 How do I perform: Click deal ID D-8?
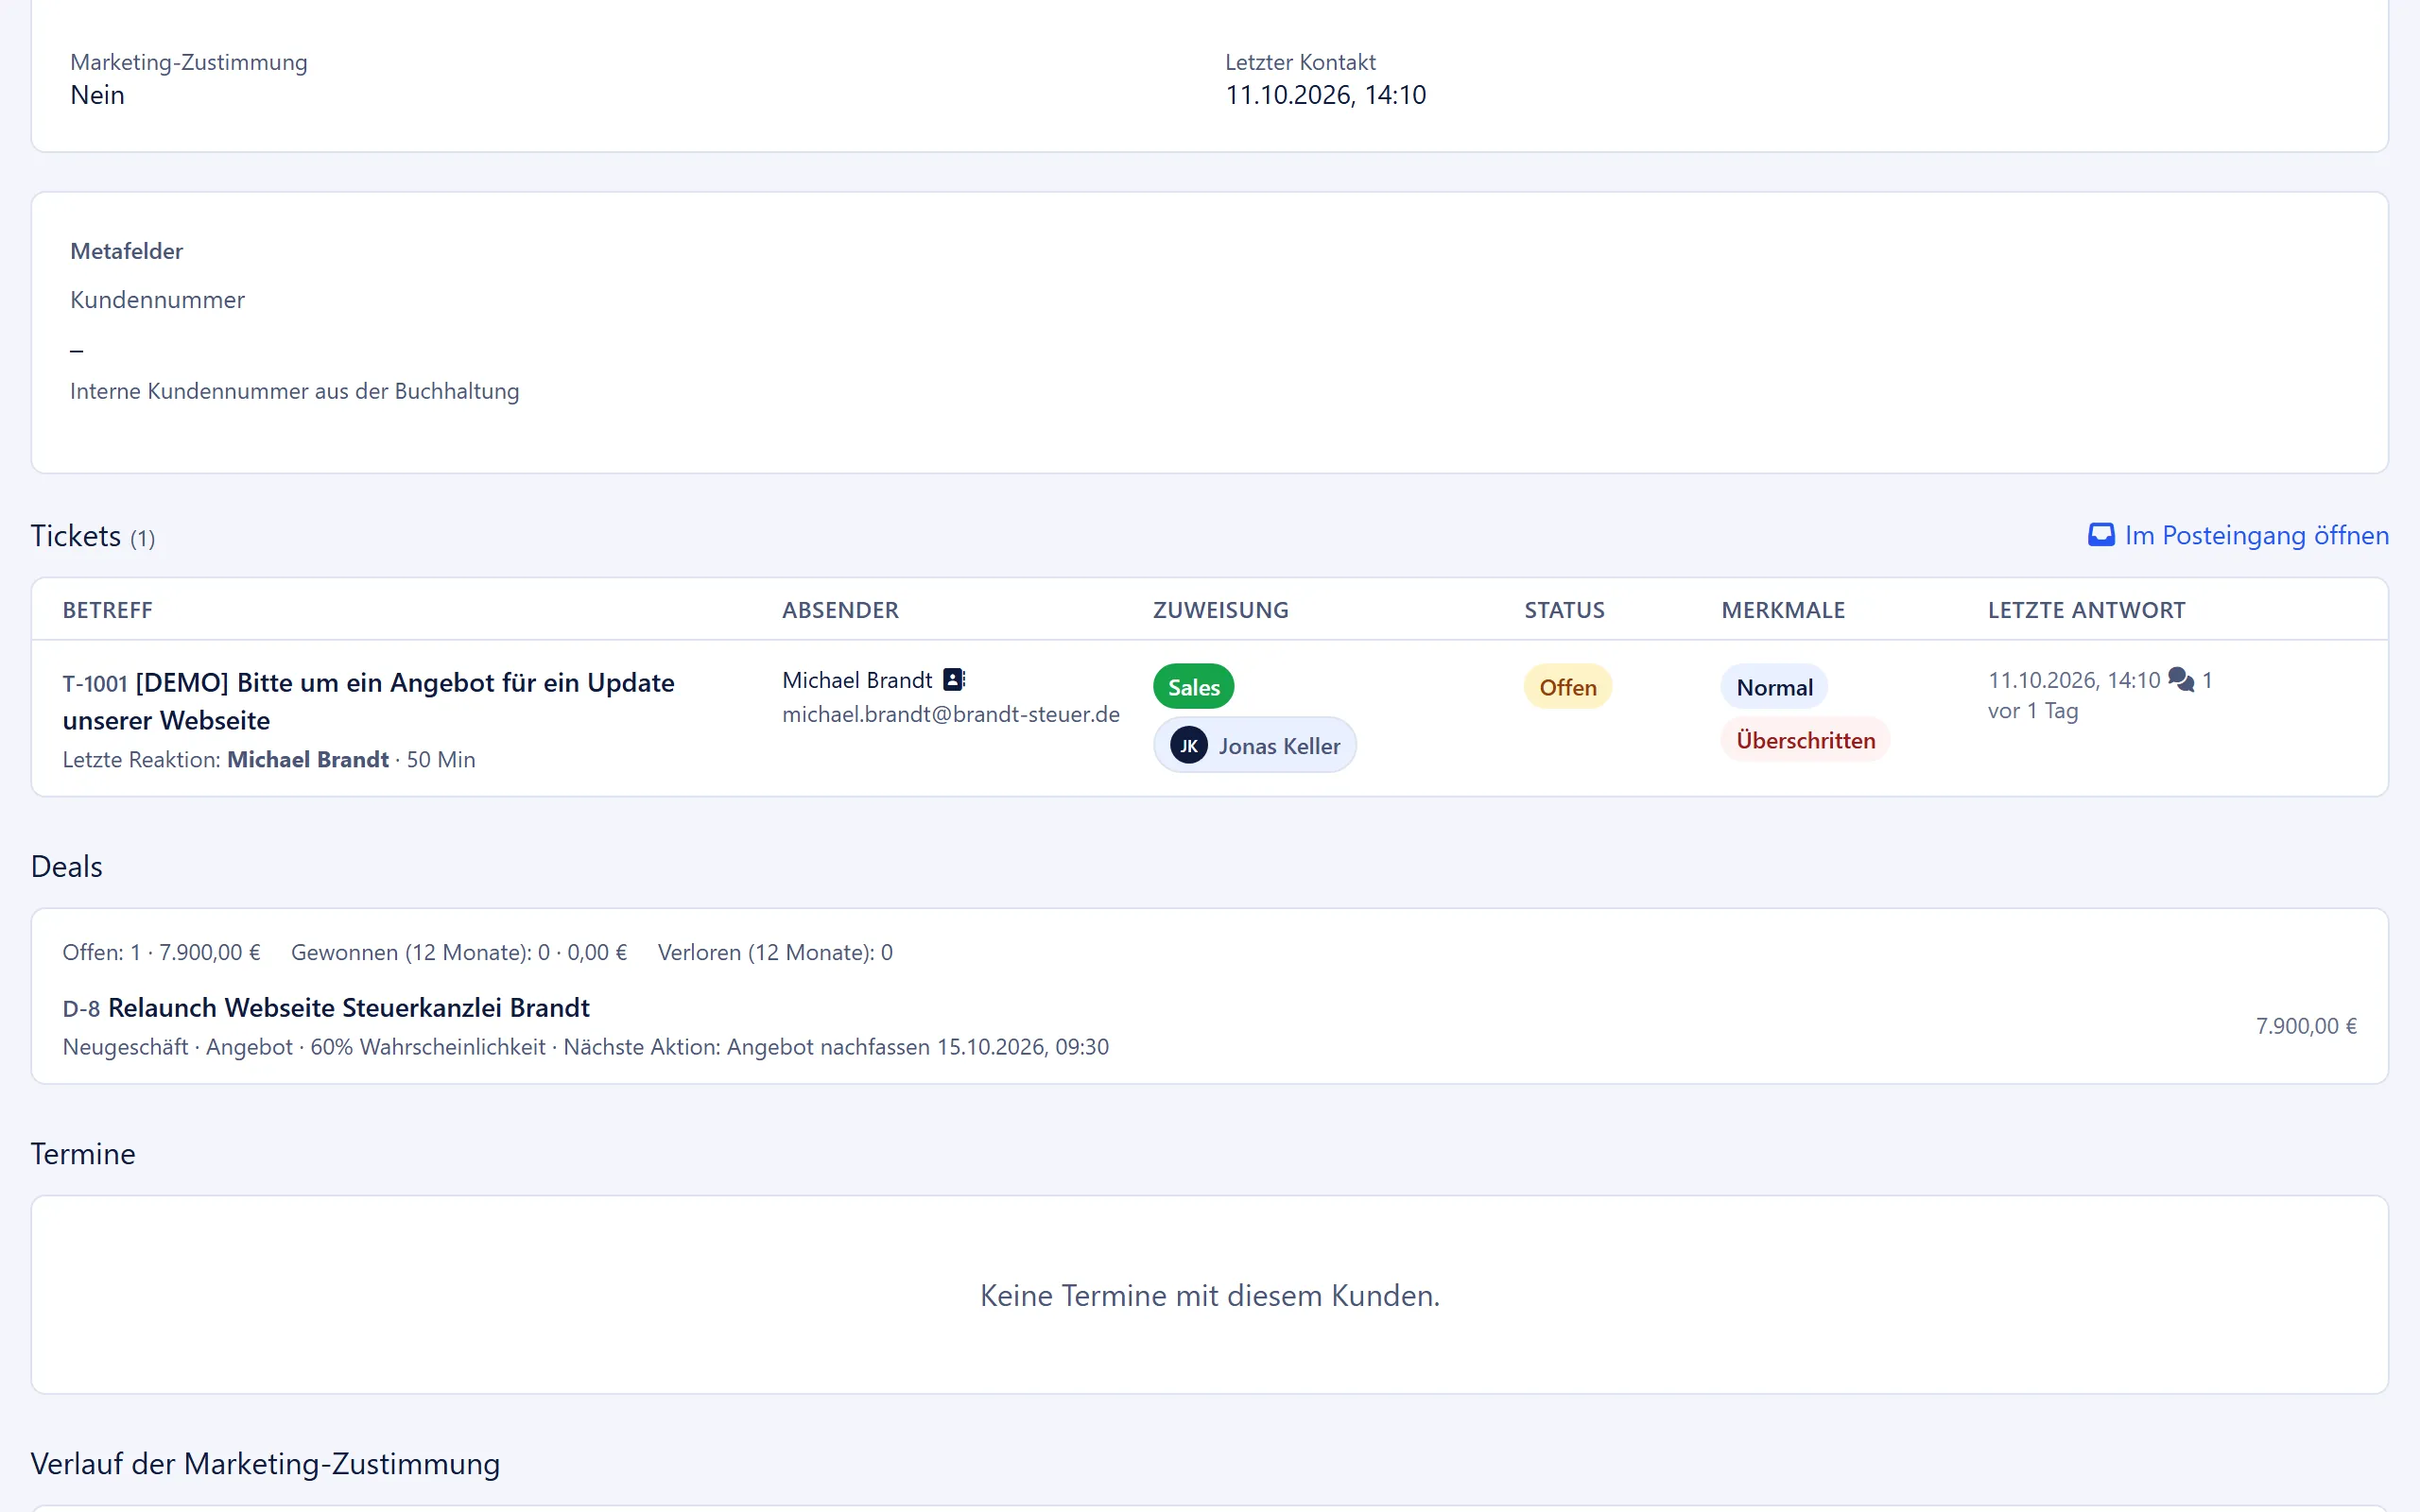pos(81,1009)
